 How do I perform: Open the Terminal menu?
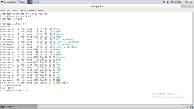click(32, 11)
